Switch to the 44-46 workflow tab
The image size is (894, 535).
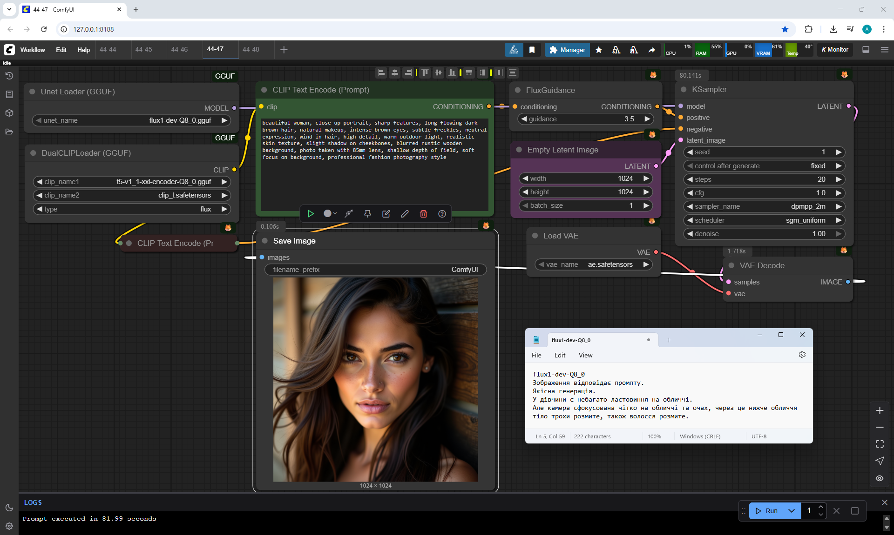click(179, 49)
